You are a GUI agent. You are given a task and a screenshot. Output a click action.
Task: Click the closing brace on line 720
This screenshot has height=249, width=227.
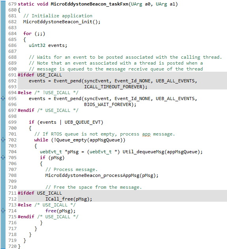click(x=19, y=247)
